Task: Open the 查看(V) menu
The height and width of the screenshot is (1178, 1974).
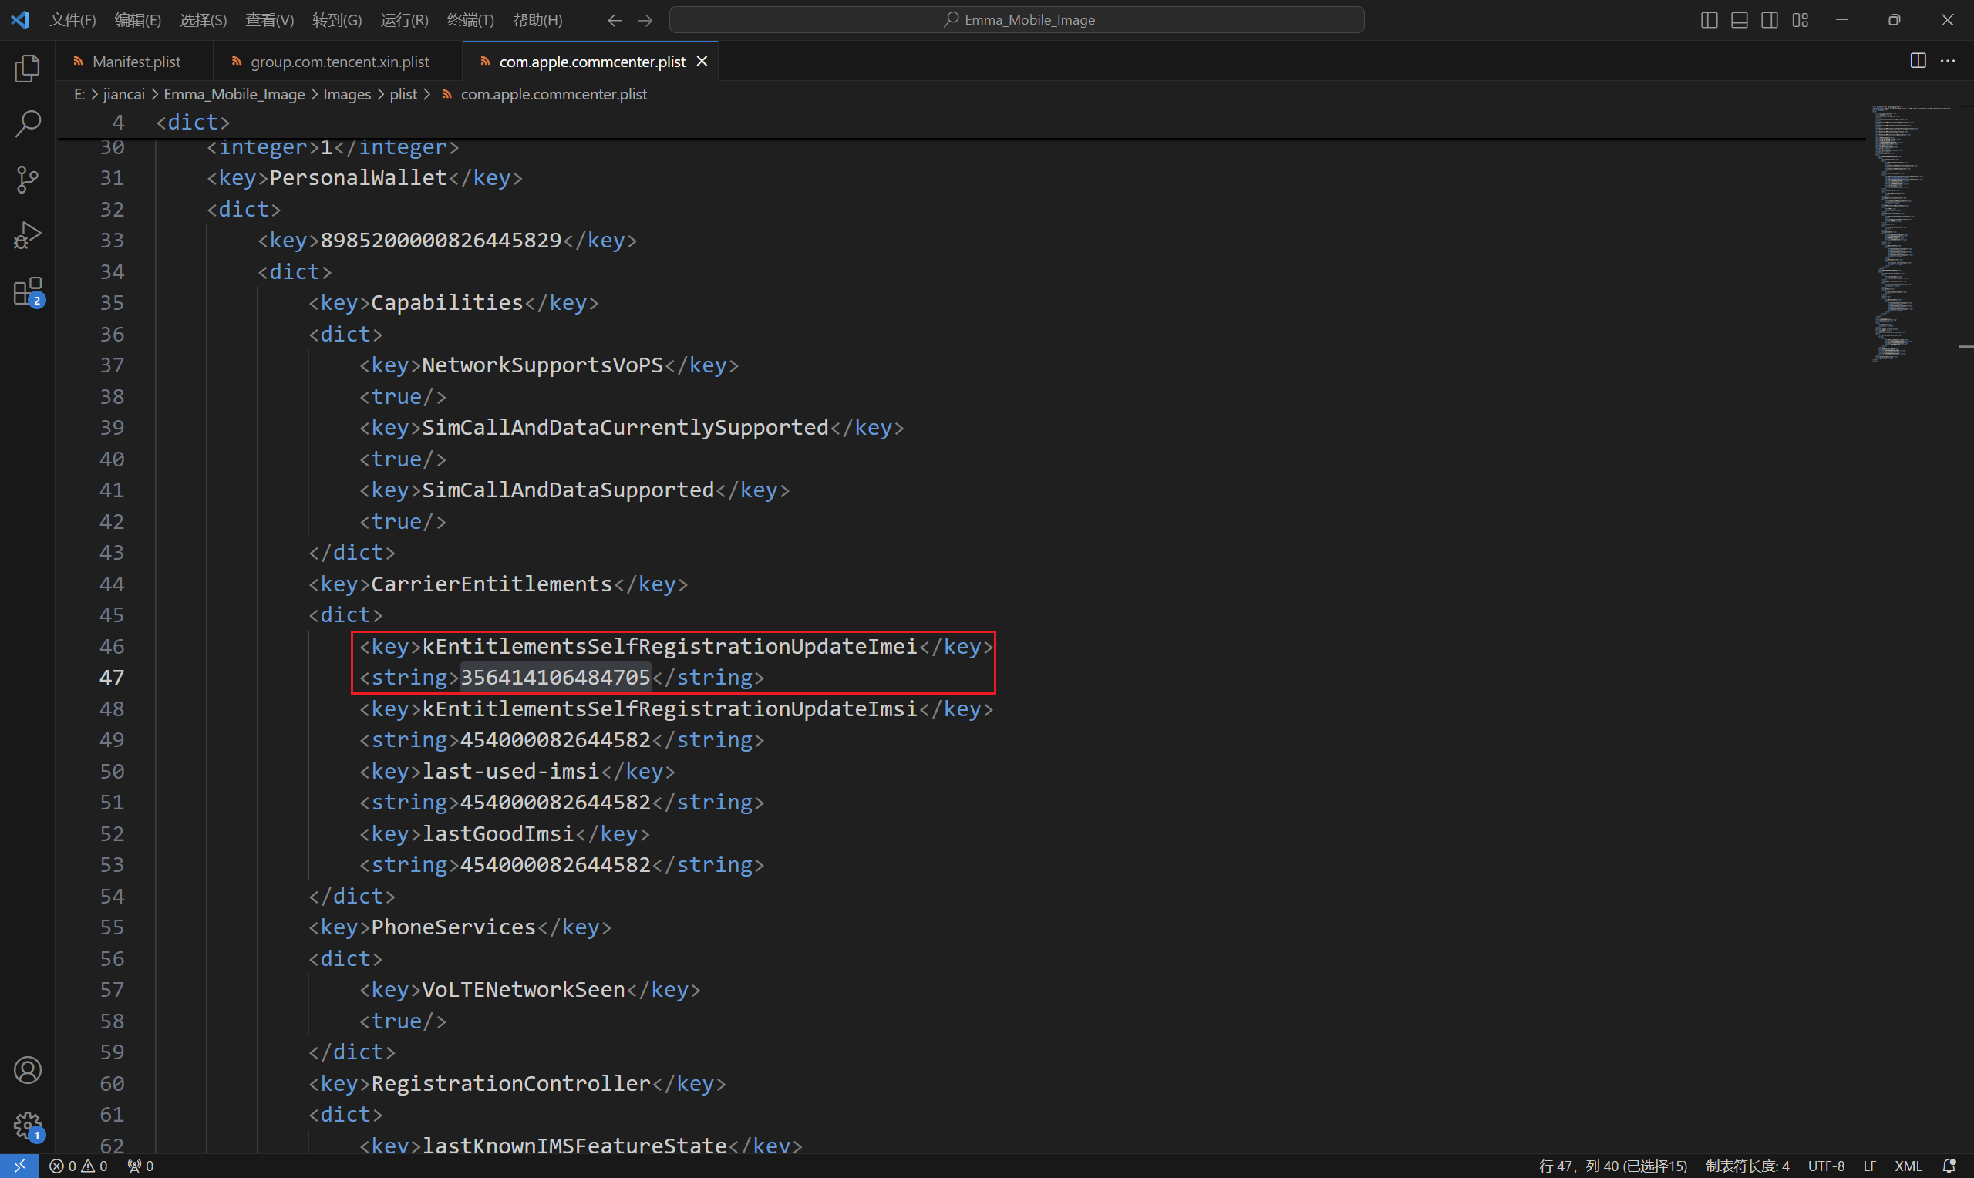Action: [269, 20]
